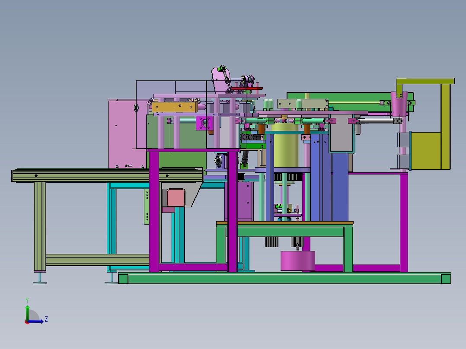This screenshot has height=349, width=466.
Task: Select the olive top bracket beam at right
Action: pos(425,81)
